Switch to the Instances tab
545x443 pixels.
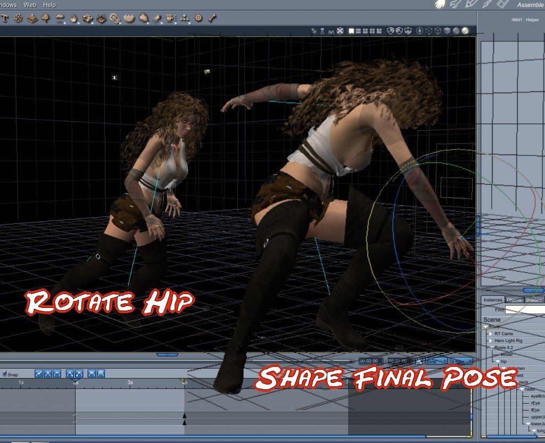(x=493, y=300)
